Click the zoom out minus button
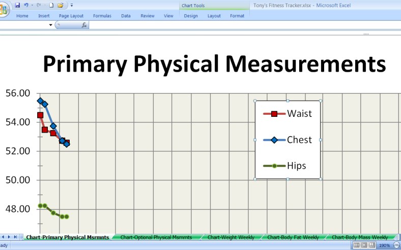 pos(396,245)
